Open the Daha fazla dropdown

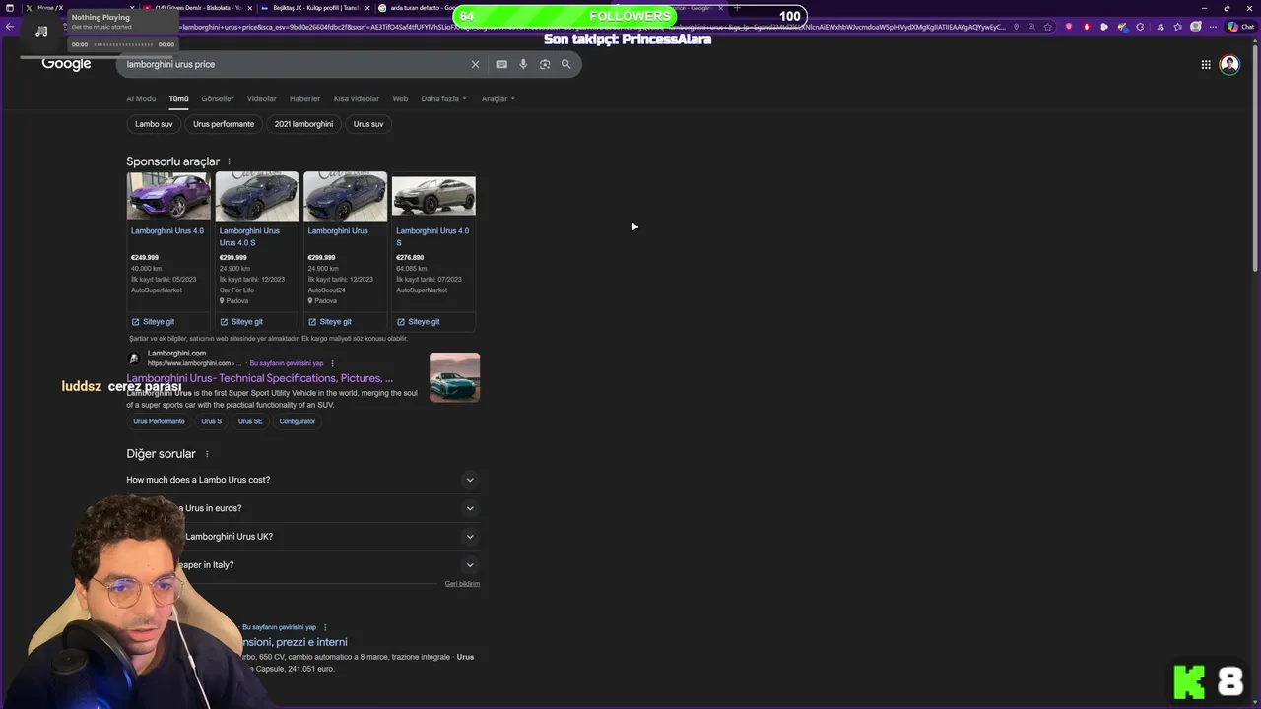pyautogui.click(x=443, y=98)
